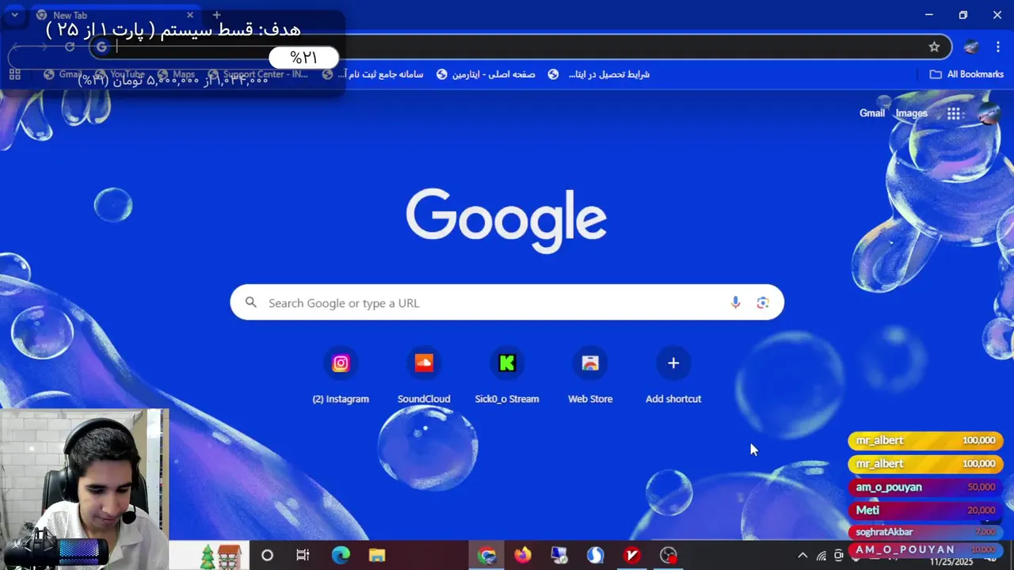Image resolution: width=1014 pixels, height=570 pixels.
Task: Launch Firefox from the taskbar
Action: coord(523,555)
